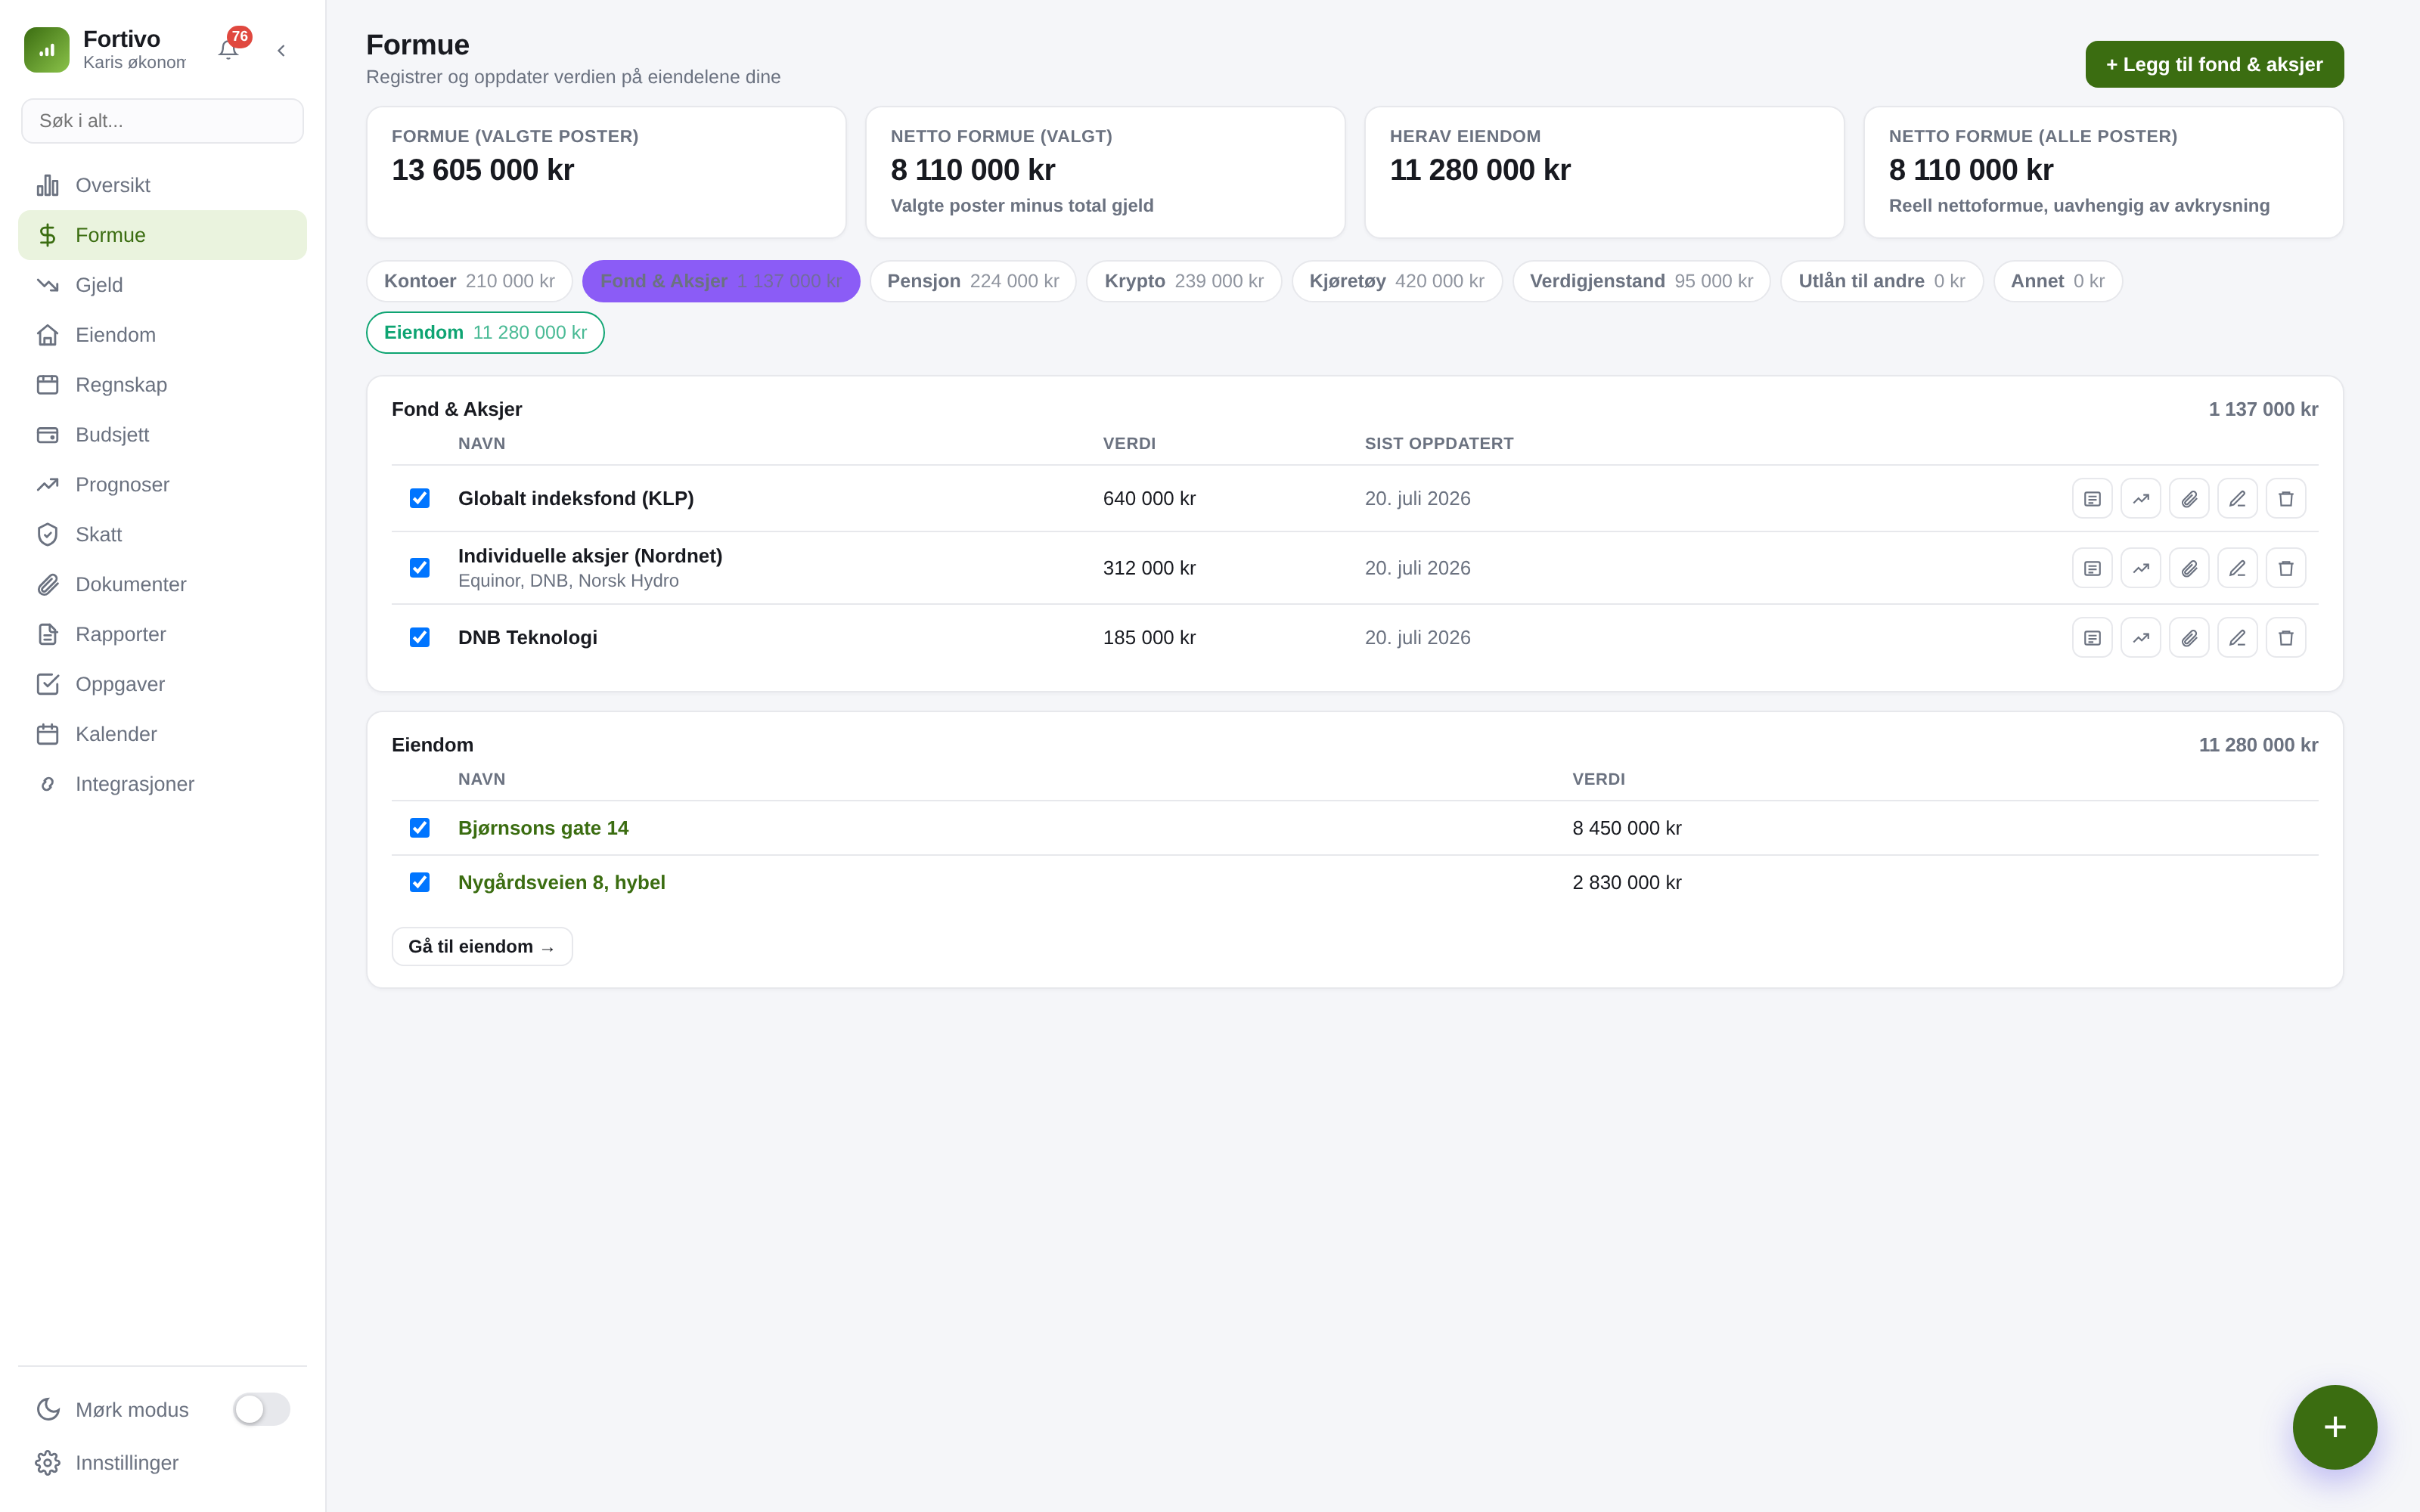Select the Kjøretøy filter chip
This screenshot has height=1512, width=2420.
(x=1397, y=281)
